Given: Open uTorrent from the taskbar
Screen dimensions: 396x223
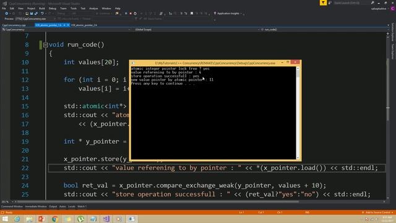Looking at the screenshot, I should (80, 219).
